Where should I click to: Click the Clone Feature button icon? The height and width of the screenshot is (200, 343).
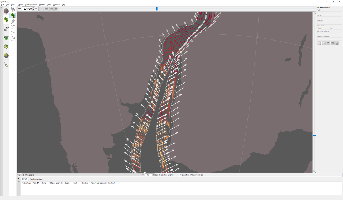click(x=332, y=43)
